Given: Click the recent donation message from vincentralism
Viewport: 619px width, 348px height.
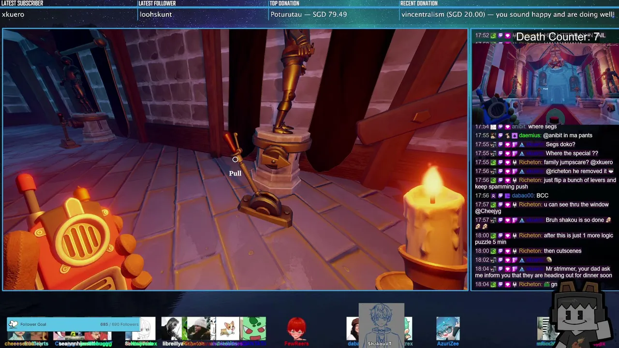Looking at the screenshot, I should tap(508, 14).
